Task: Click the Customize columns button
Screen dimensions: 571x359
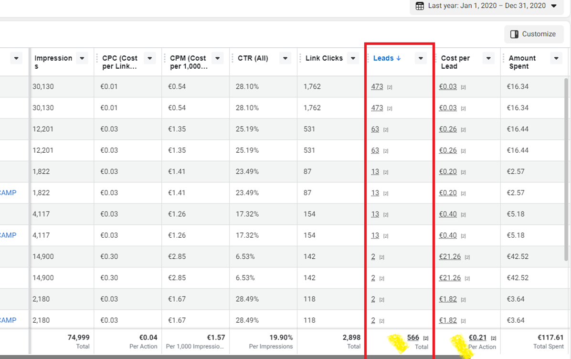Action: pos(533,34)
